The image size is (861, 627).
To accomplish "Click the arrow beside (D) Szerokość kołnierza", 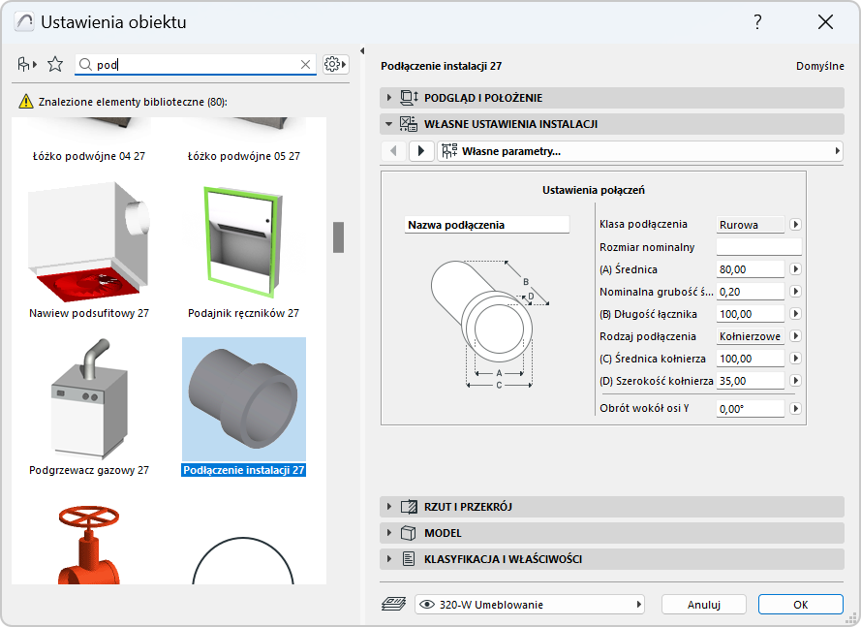I will coord(795,381).
